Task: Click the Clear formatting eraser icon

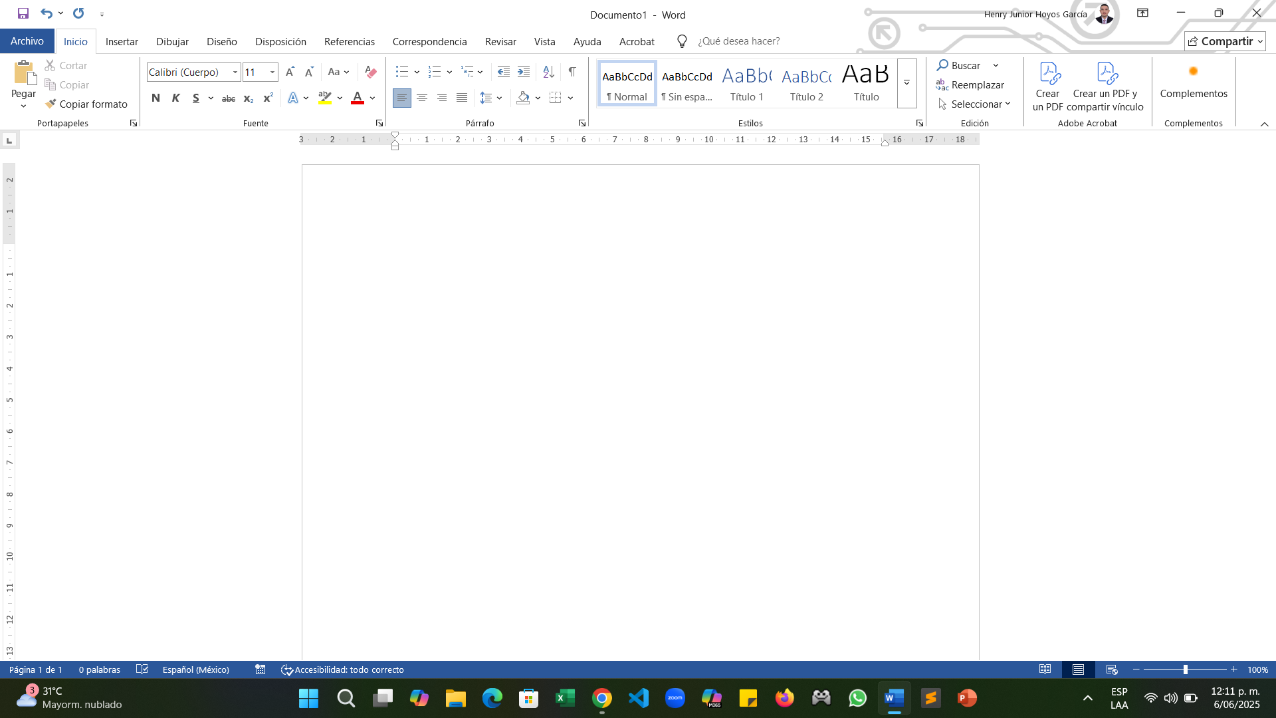Action: click(x=371, y=72)
